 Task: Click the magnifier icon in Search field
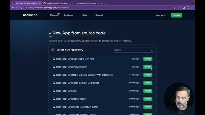tap(152, 50)
